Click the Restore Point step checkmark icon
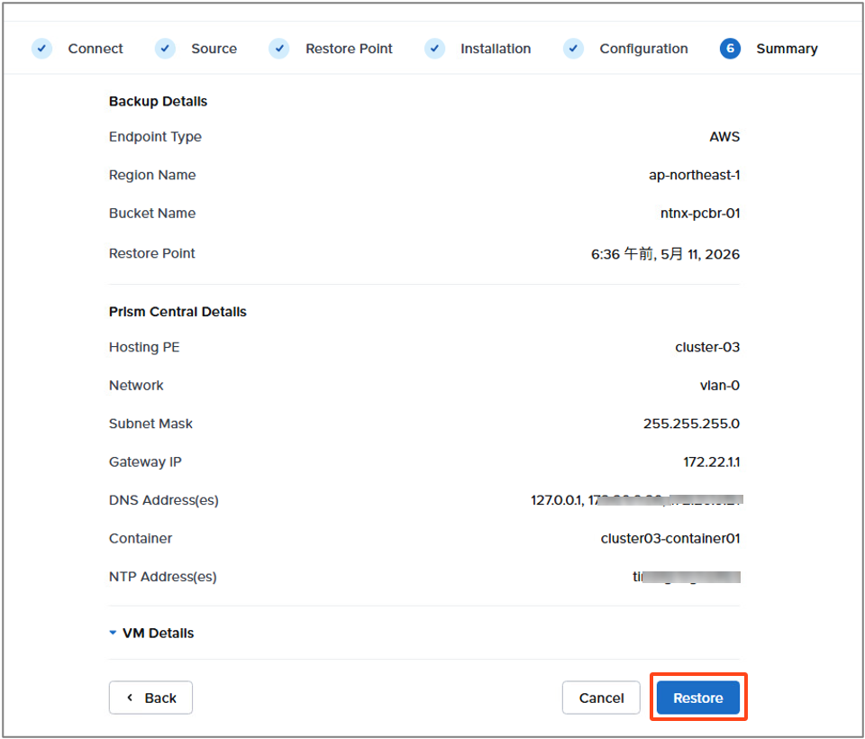Screen dimensions: 865x739 pos(279,49)
